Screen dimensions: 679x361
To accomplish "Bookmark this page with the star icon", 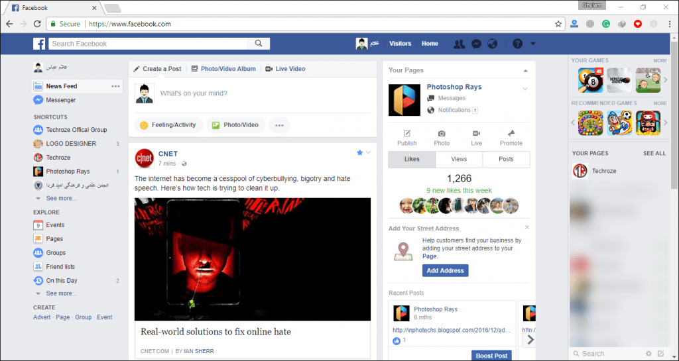I will (x=558, y=25).
